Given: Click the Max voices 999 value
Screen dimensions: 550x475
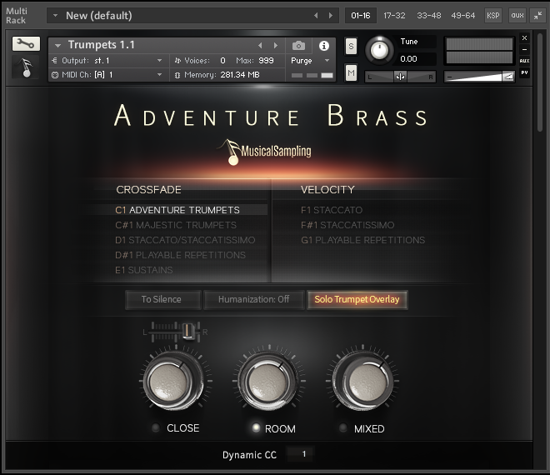Looking at the screenshot, I should click(x=266, y=61).
